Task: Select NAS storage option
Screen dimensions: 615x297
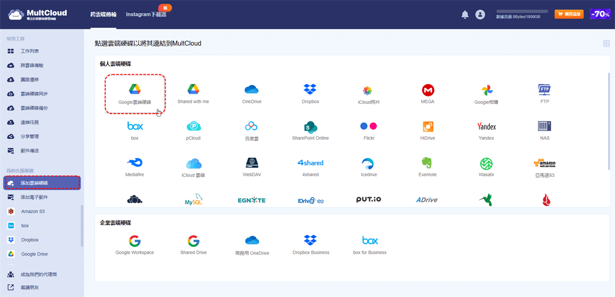Action: (x=544, y=131)
